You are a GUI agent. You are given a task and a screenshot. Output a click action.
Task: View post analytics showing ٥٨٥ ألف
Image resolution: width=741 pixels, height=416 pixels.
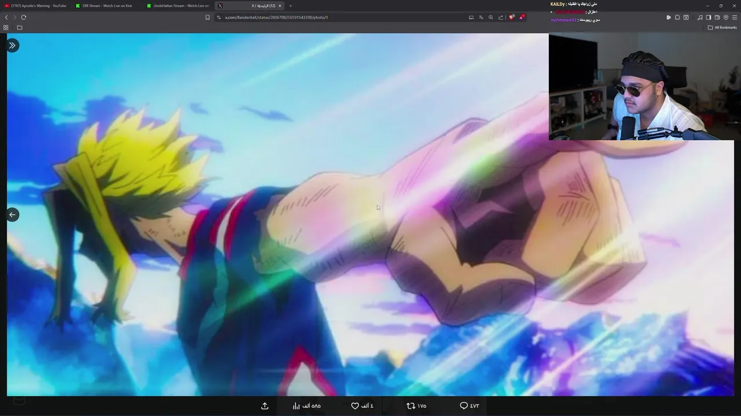click(x=307, y=406)
